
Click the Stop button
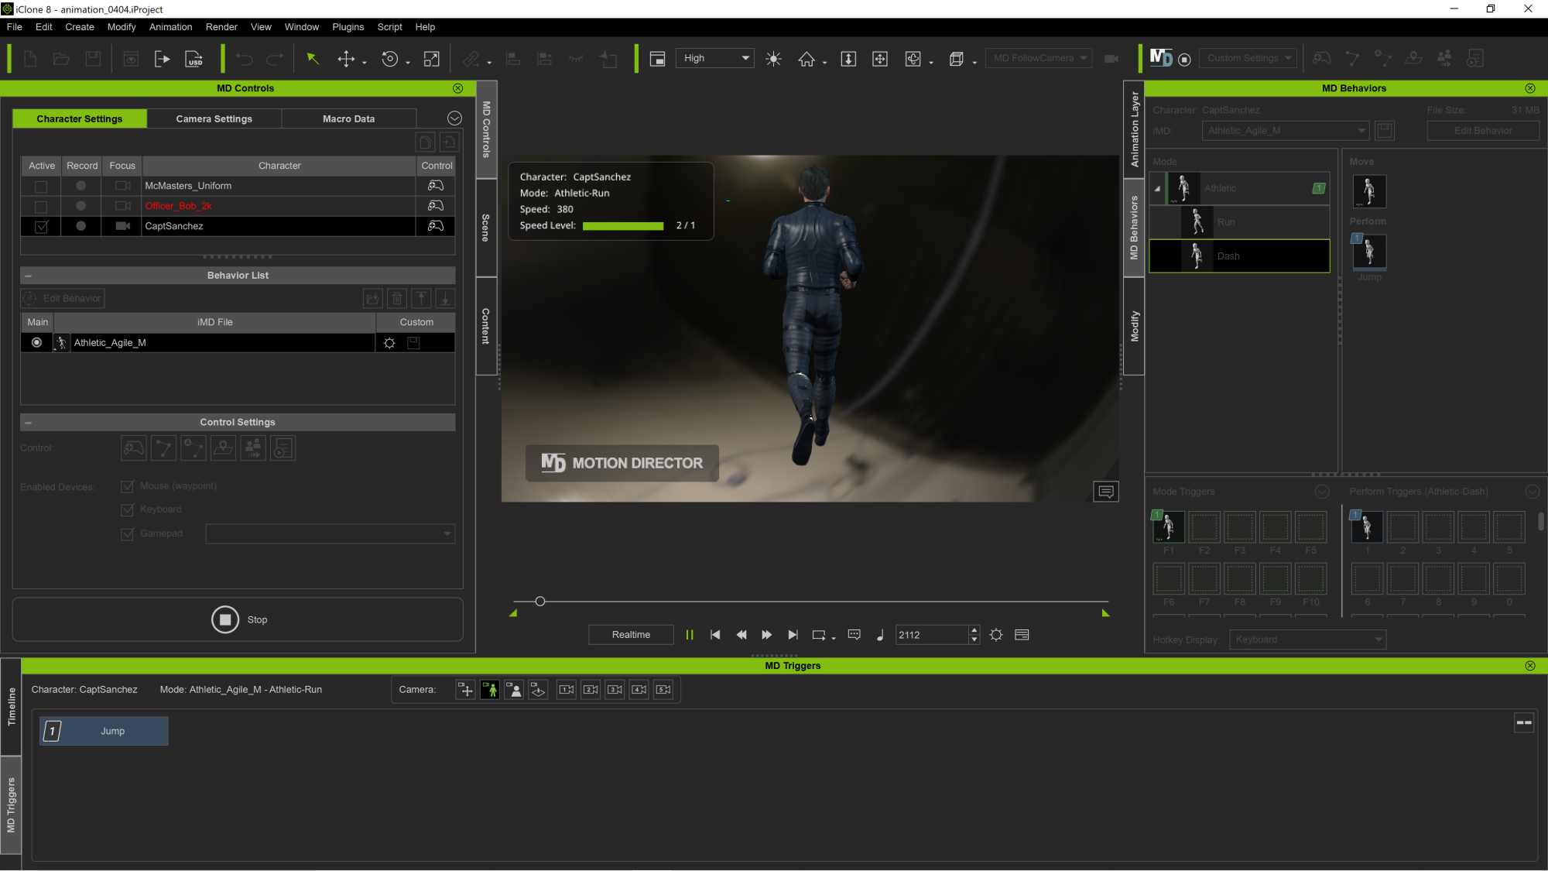(x=238, y=620)
